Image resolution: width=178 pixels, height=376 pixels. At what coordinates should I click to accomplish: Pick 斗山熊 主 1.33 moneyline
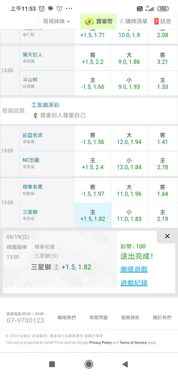click(163, 83)
